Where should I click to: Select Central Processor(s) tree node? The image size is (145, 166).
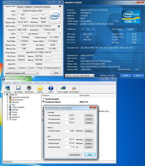coord(21,97)
